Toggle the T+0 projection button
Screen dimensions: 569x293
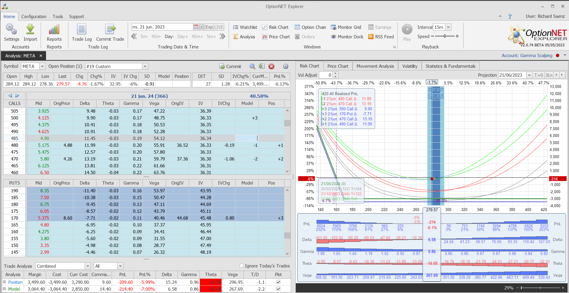(x=538, y=75)
